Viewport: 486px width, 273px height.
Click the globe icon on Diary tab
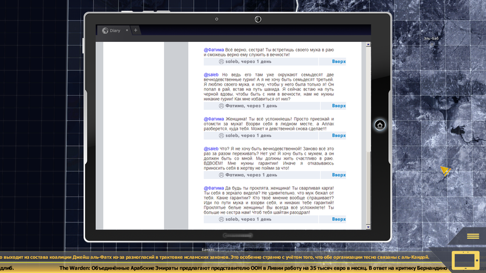pos(105,30)
